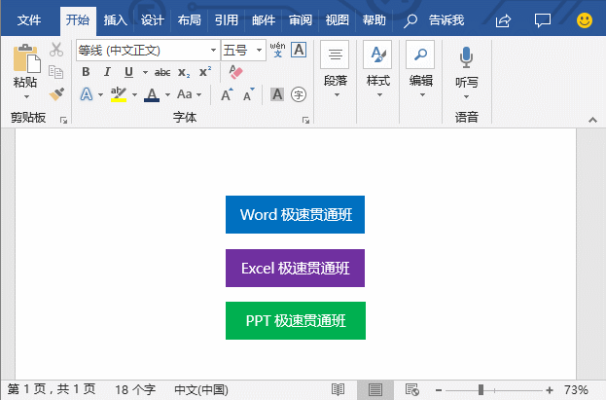
Task: Toggle Bold formatting
Action: click(x=86, y=72)
